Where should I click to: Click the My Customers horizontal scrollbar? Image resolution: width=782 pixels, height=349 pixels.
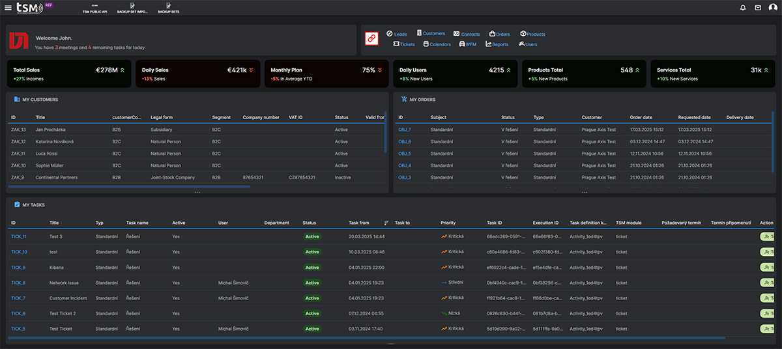130,187
